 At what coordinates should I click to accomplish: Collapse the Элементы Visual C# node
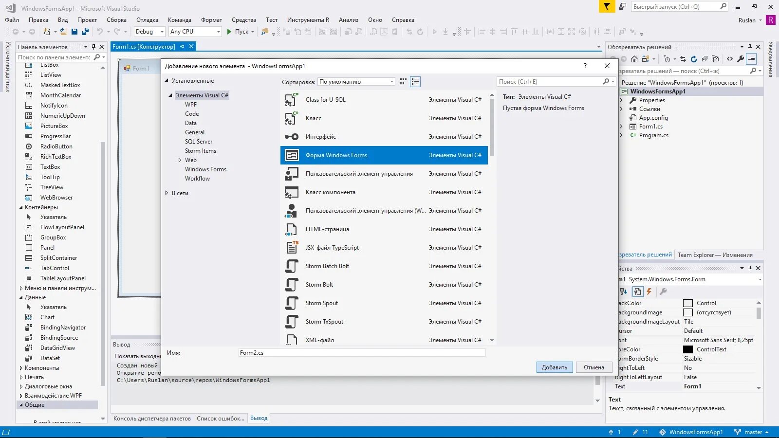pyautogui.click(x=170, y=95)
